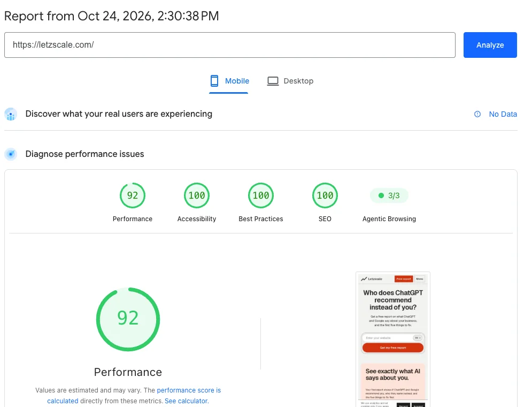Click the SEO label
Image resolution: width=524 pixels, height=407 pixels.
tap(325, 219)
